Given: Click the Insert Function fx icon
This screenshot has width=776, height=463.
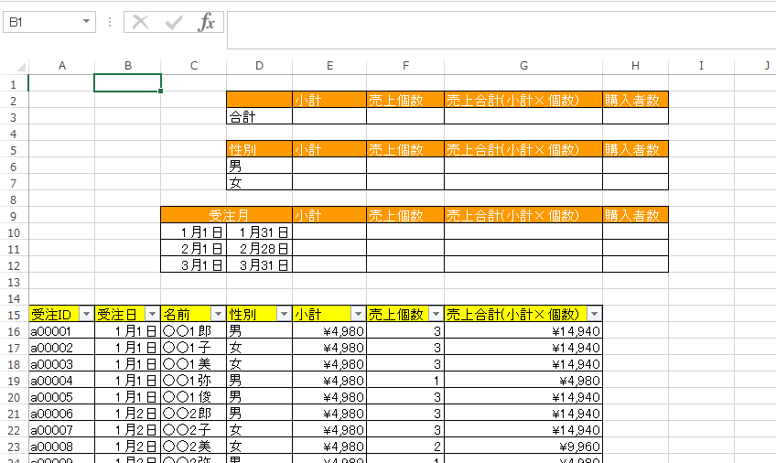Looking at the screenshot, I should [207, 23].
